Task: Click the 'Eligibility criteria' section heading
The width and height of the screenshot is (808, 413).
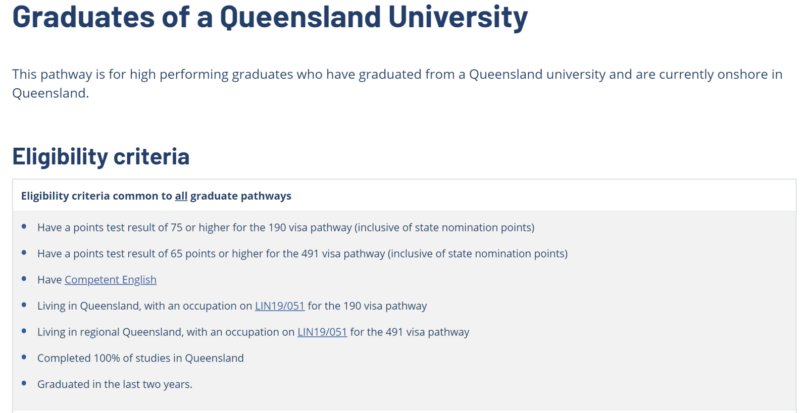Action: (x=100, y=157)
